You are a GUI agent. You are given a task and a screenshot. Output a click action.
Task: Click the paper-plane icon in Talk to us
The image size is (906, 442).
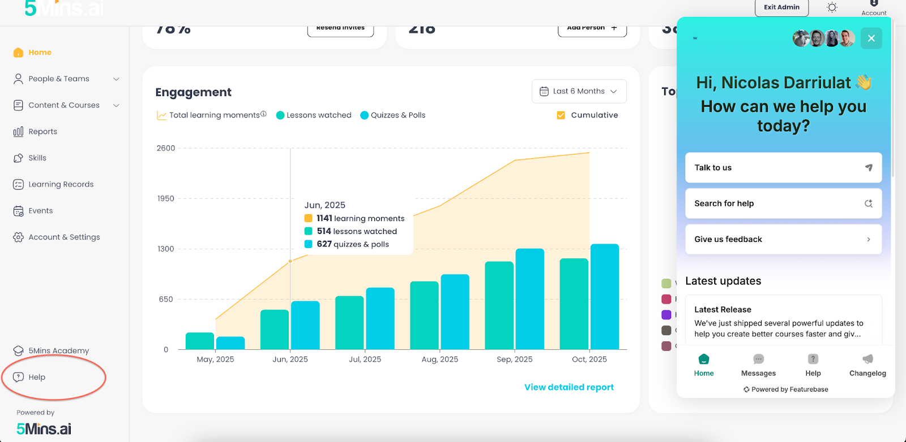click(869, 168)
